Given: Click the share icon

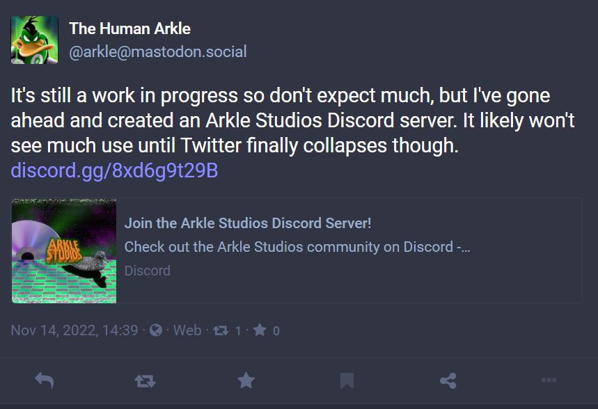Looking at the screenshot, I should [x=448, y=380].
